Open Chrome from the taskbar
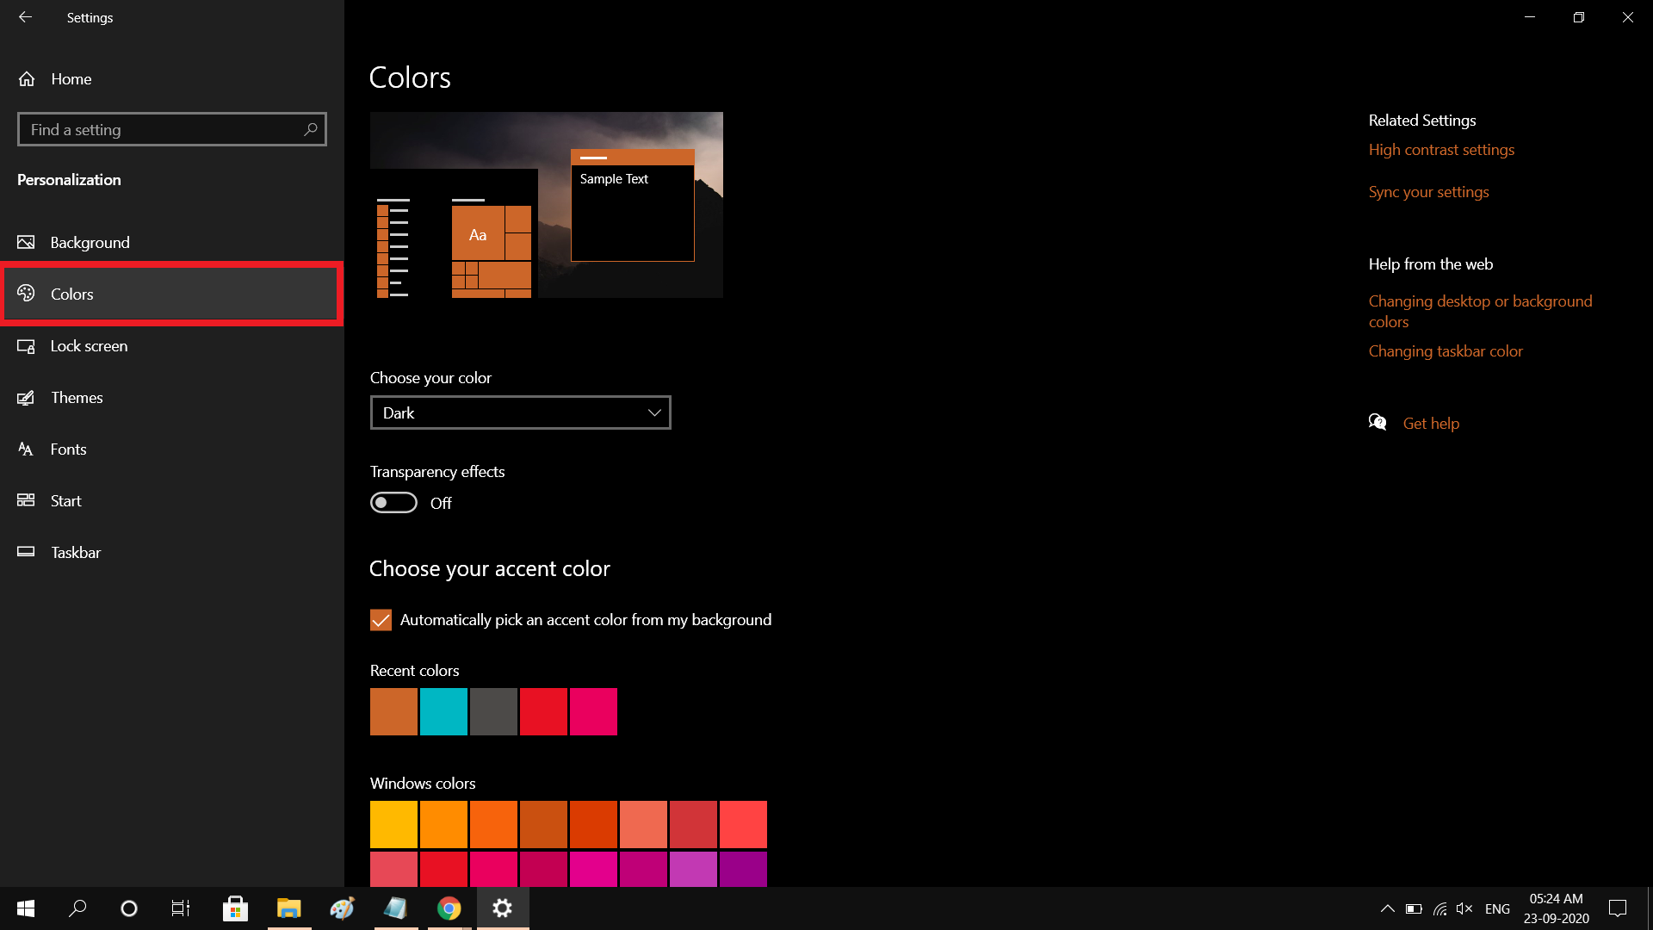This screenshot has width=1653, height=930. (449, 908)
